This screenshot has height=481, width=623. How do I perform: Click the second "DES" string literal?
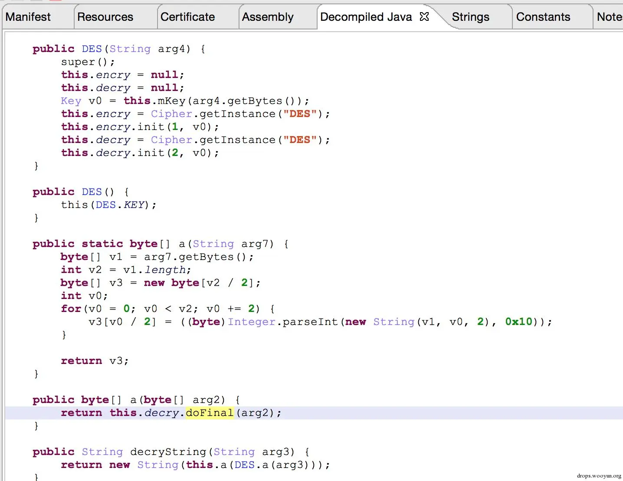point(300,140)
